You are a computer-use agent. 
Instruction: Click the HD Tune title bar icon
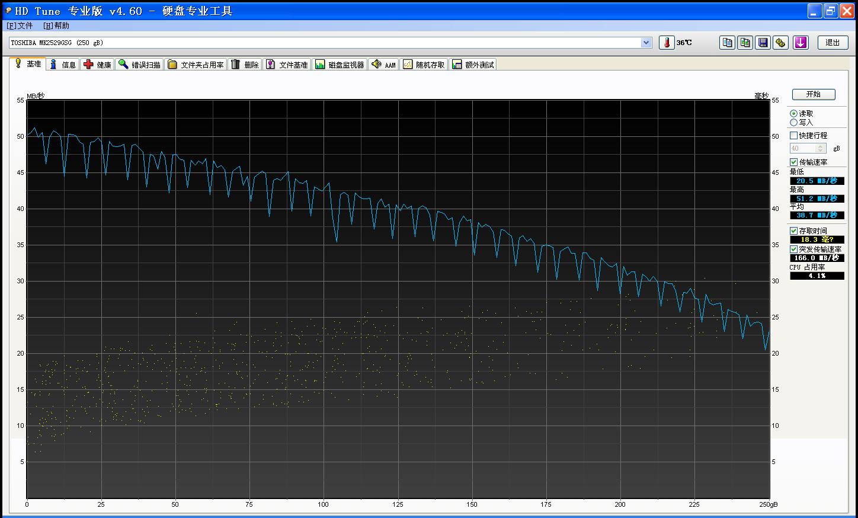click(8, 11)
